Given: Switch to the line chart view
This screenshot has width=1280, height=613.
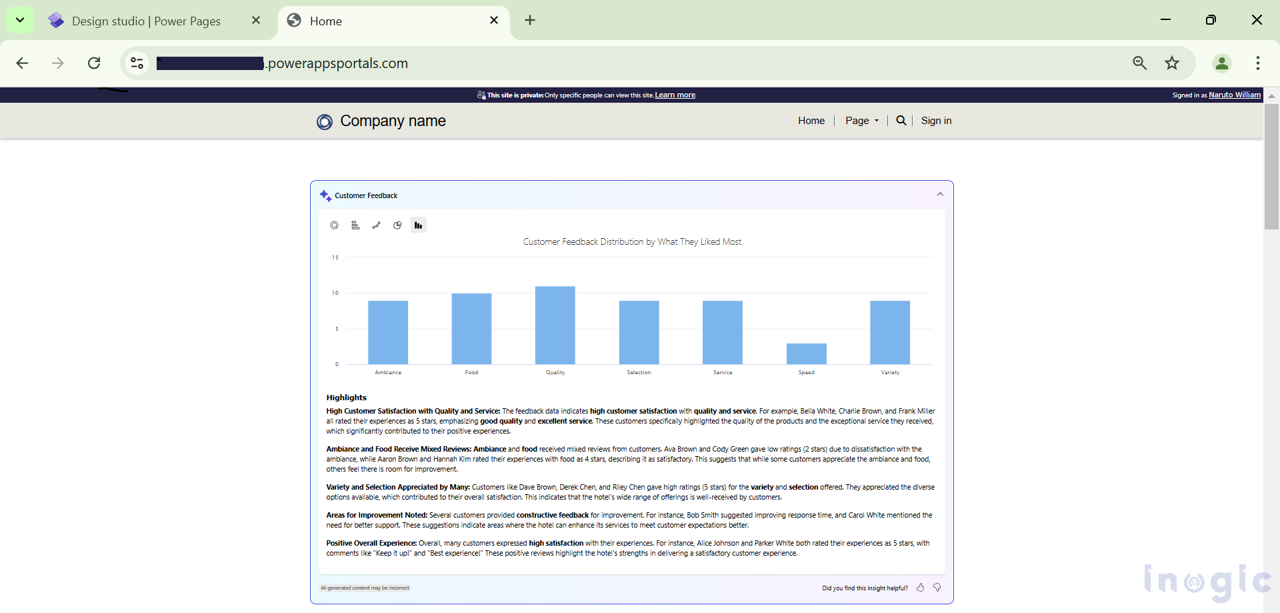Looking at the screenshot, I should point(377,225).
